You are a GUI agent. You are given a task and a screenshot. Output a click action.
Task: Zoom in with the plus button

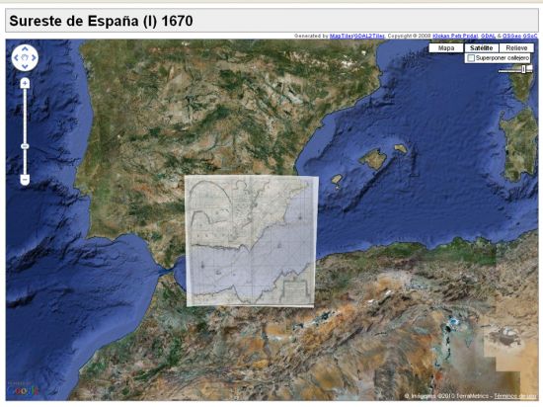(25, 83)
